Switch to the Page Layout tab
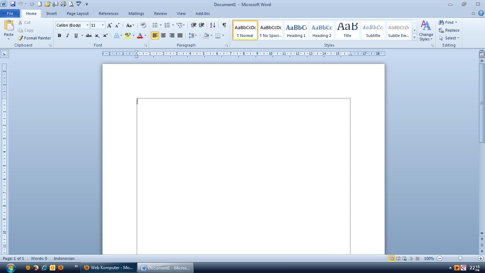This screenshot has height=273, width=485. (77, 14)
